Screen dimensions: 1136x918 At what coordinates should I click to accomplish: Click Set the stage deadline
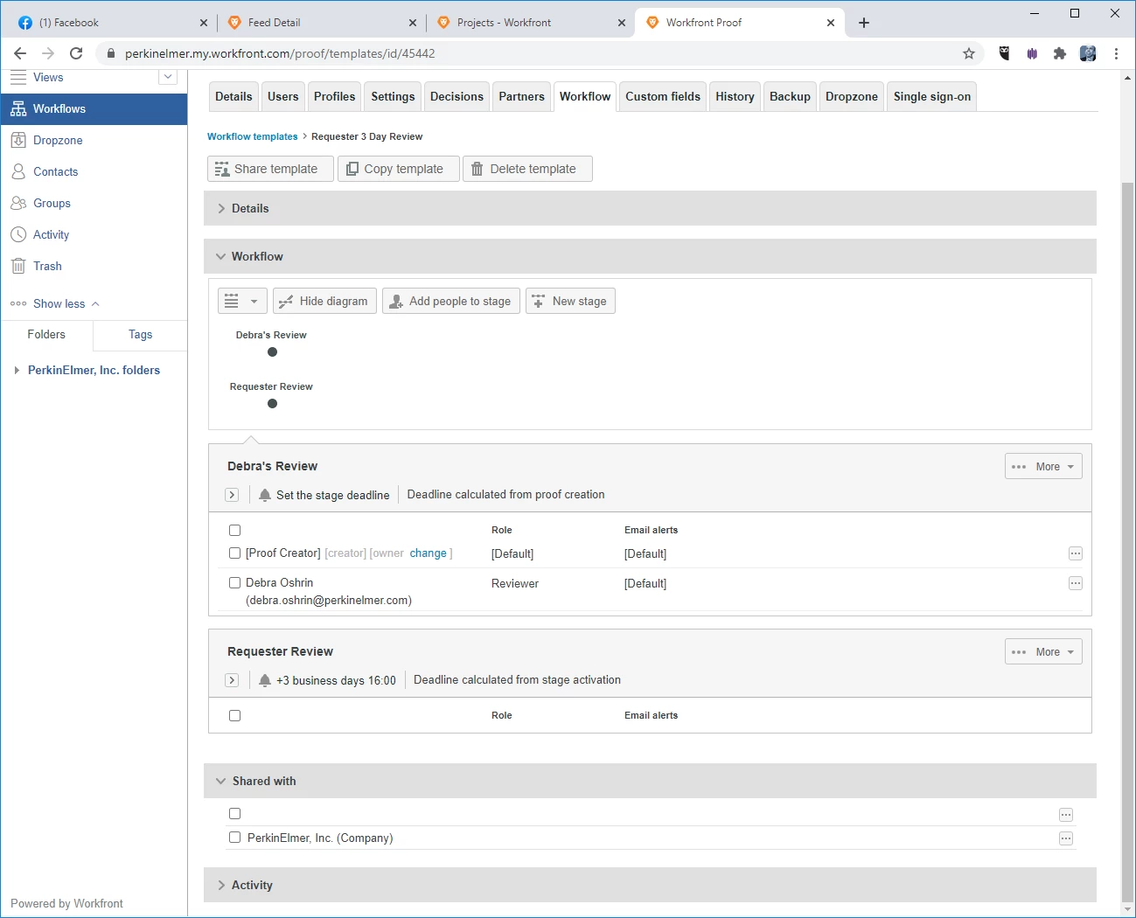pos(332,495)
